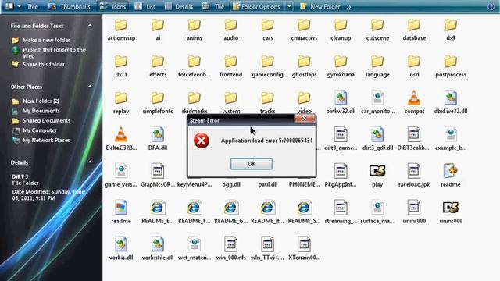Screen dimensions: 500x281
Task: Switch to Thumbnails view
Action: pyautogui.click(x=70, y=6)
